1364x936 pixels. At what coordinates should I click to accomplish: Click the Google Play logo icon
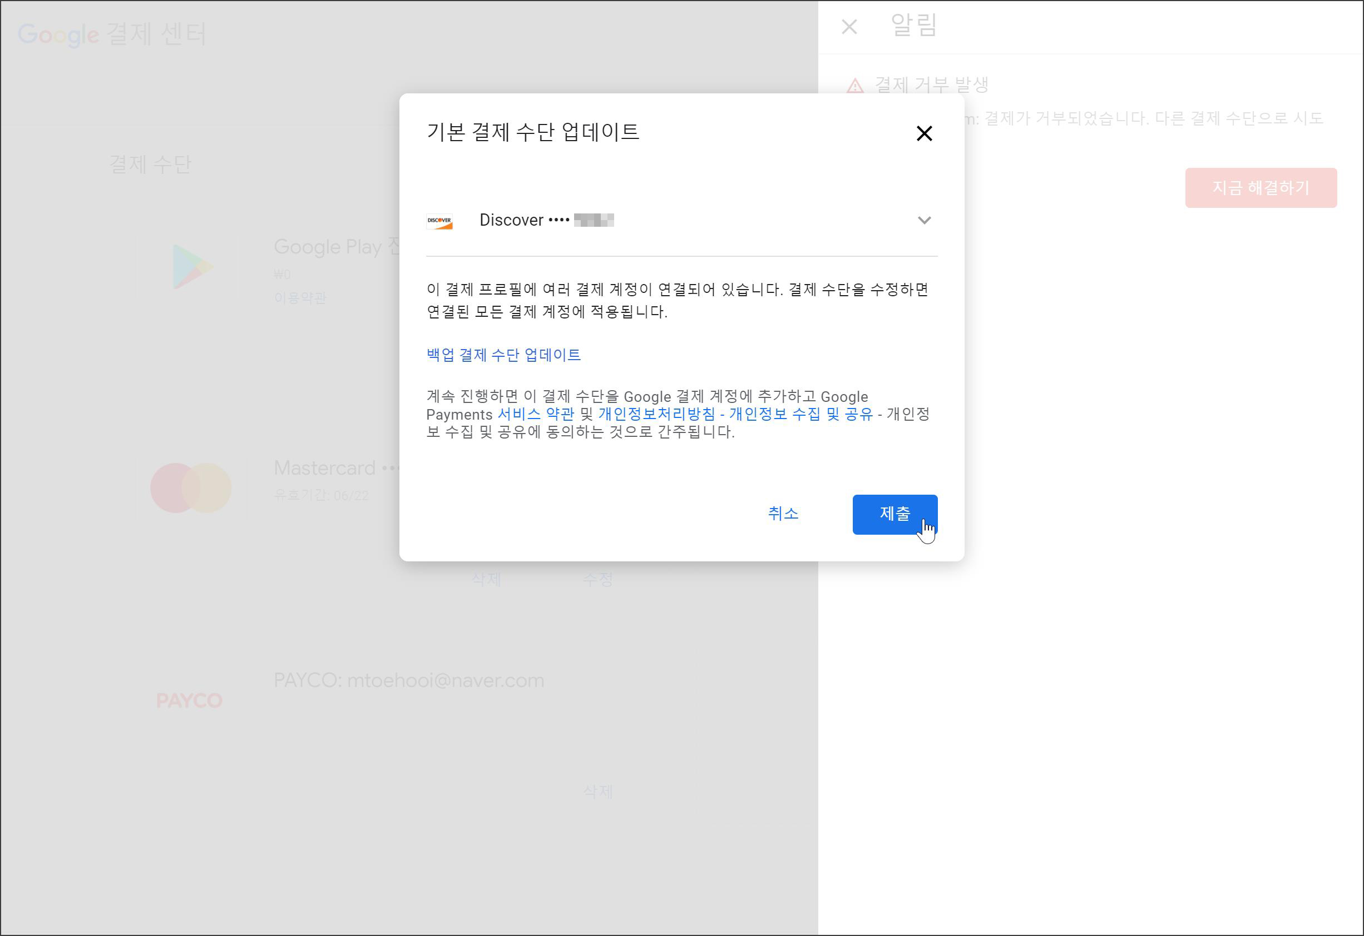(192, 267)
